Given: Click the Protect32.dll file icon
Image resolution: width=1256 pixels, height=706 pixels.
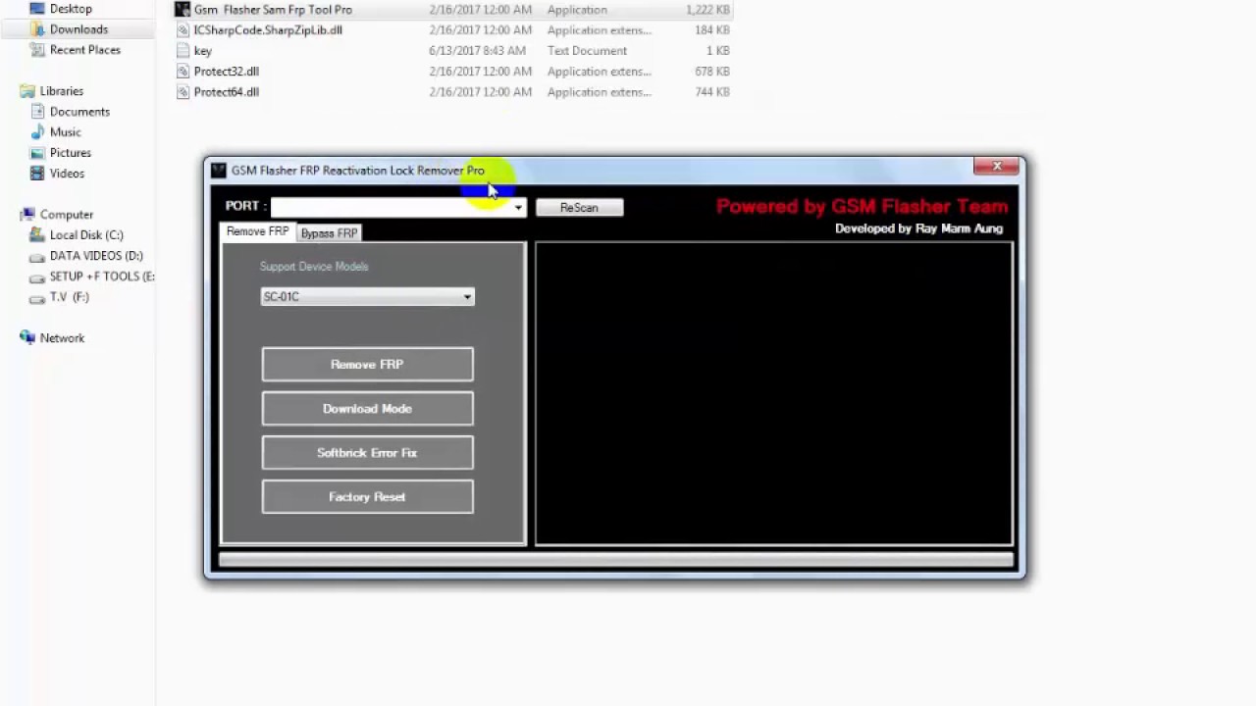Looking at the screenshot, I should coord(183,72).
